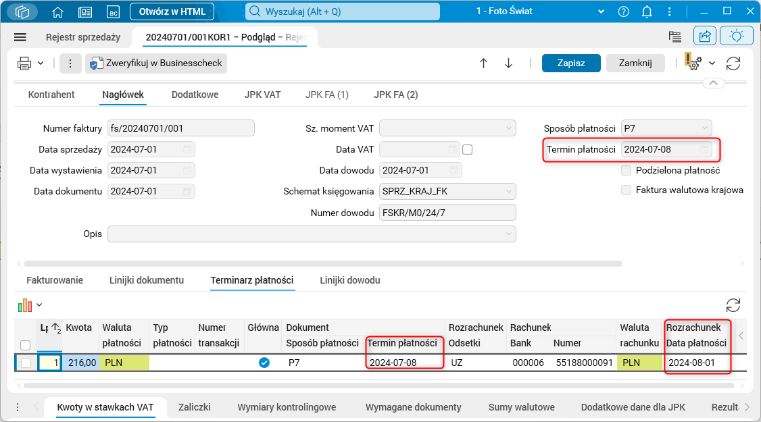This screenshot has width=761, height=422.
Task: Open calendar for Data wystawienia
Action: coord(187,170)
